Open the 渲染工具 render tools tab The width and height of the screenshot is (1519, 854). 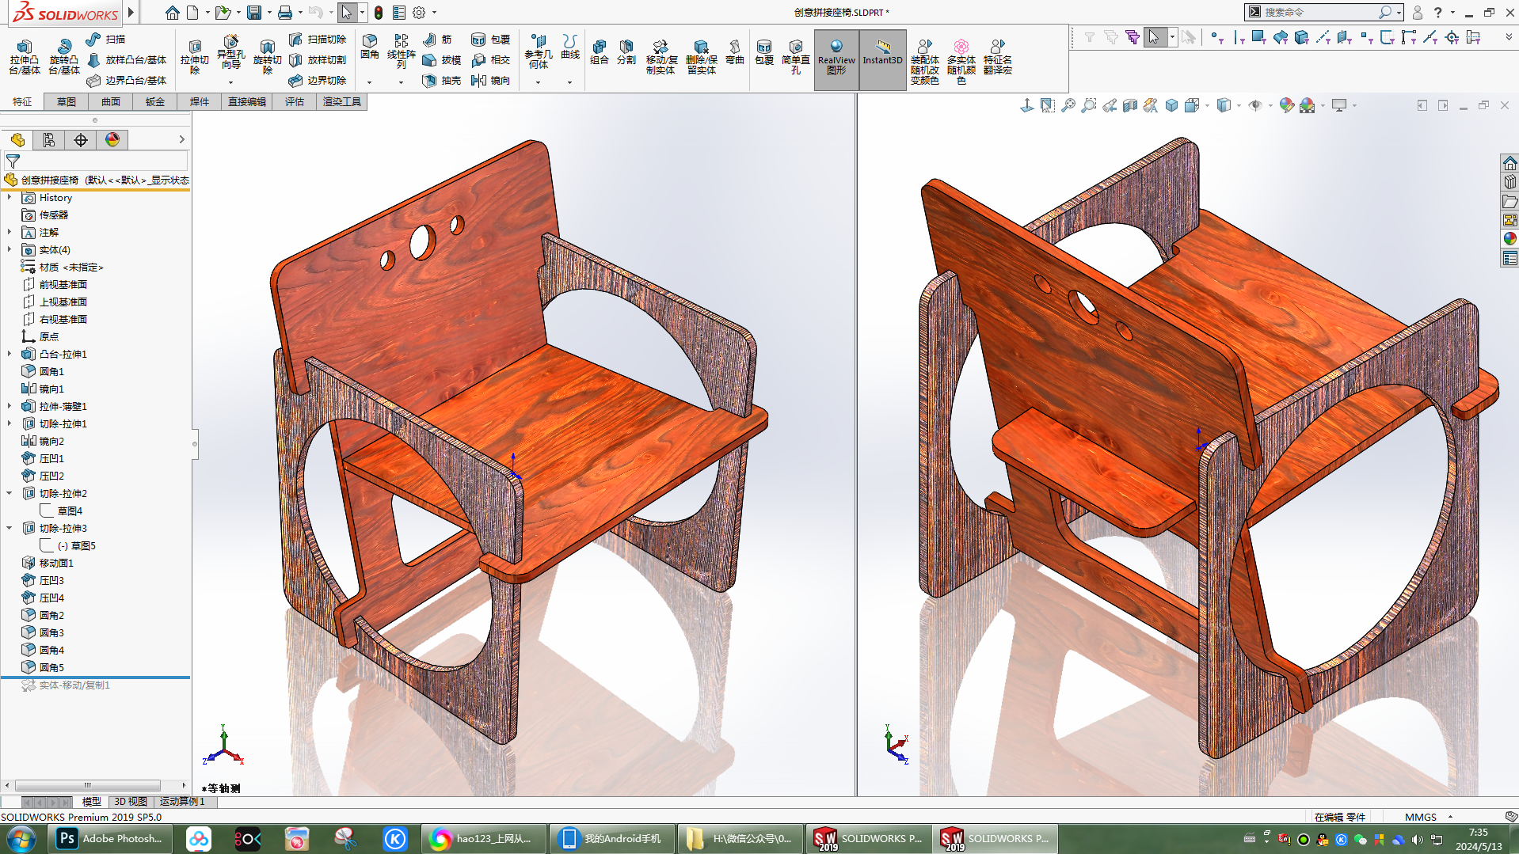(x=342, y=102)
